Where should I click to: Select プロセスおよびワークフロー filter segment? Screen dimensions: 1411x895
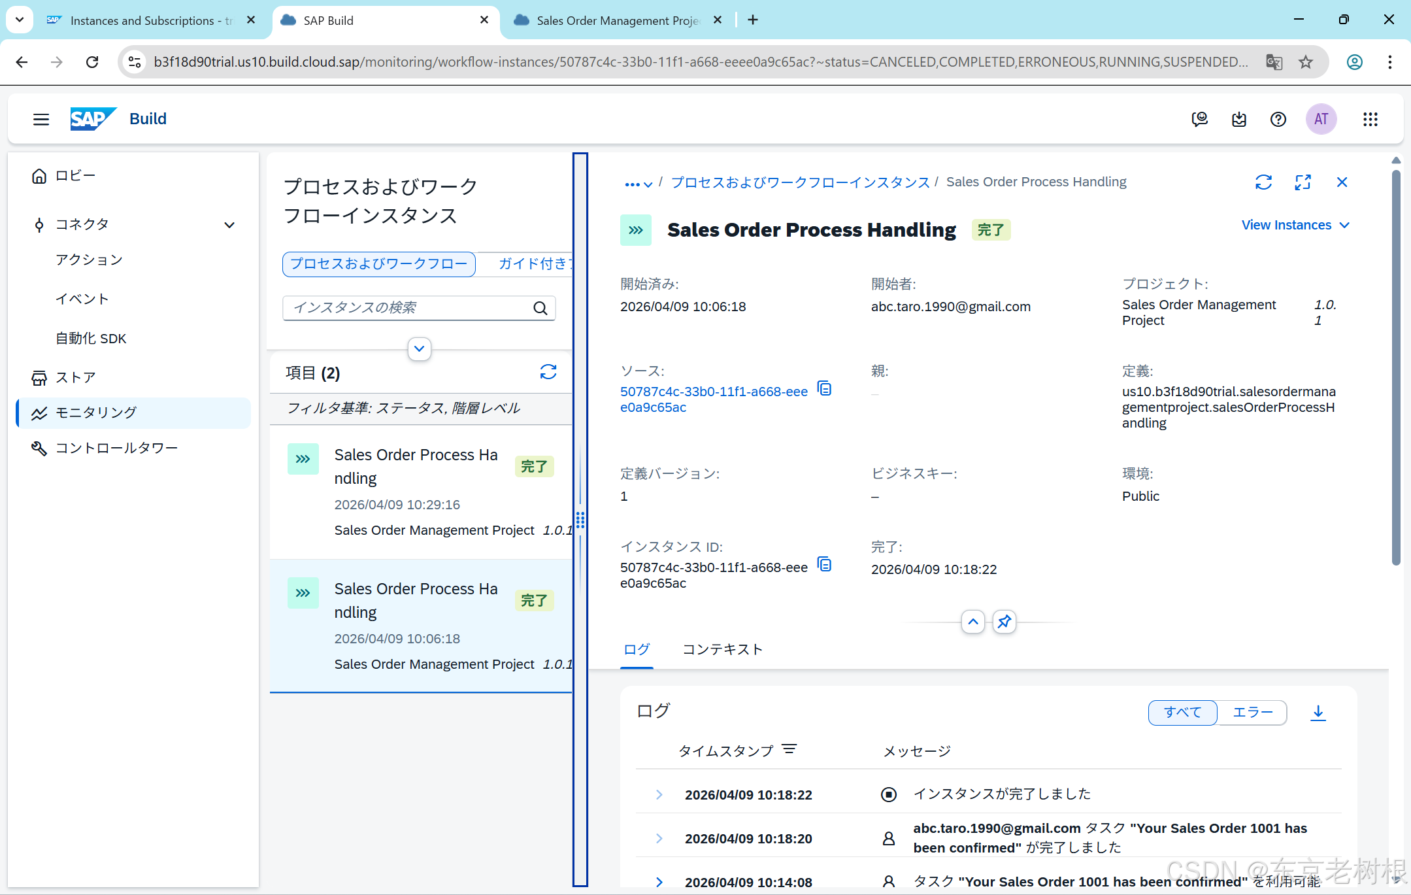click(378, 264)
